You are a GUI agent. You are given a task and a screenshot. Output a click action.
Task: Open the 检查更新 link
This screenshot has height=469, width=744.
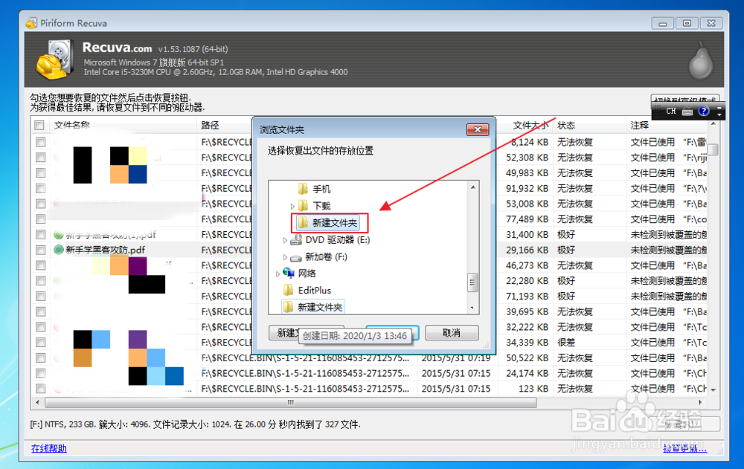click(x=684, y=448)
